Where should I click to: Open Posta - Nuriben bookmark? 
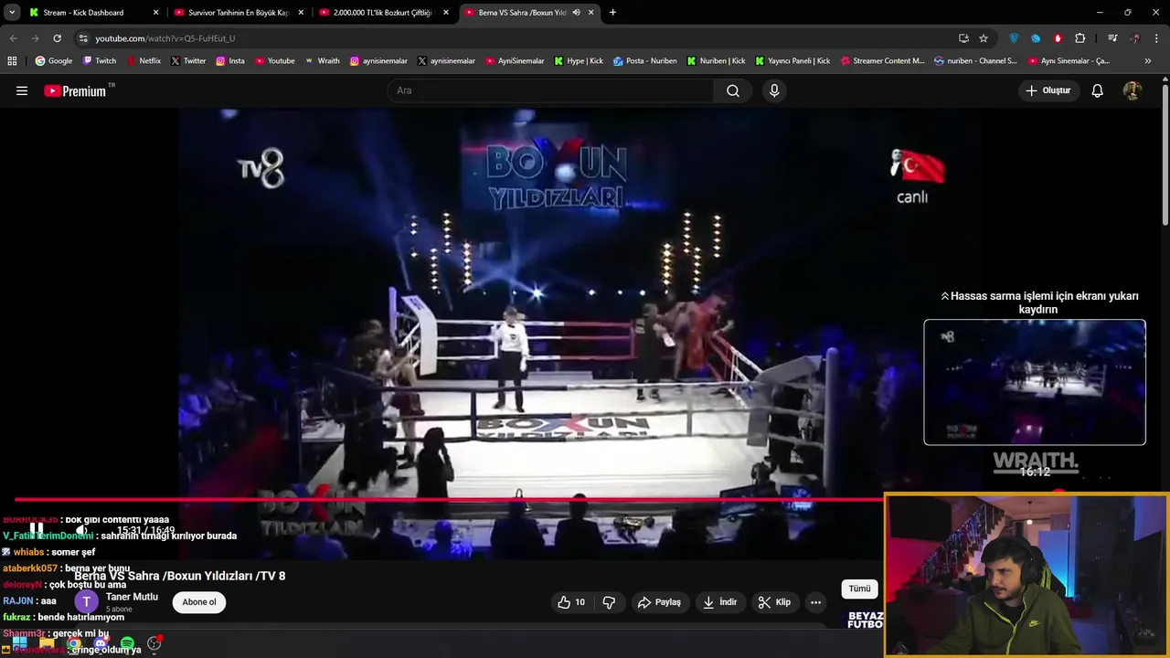click(645, 61)
